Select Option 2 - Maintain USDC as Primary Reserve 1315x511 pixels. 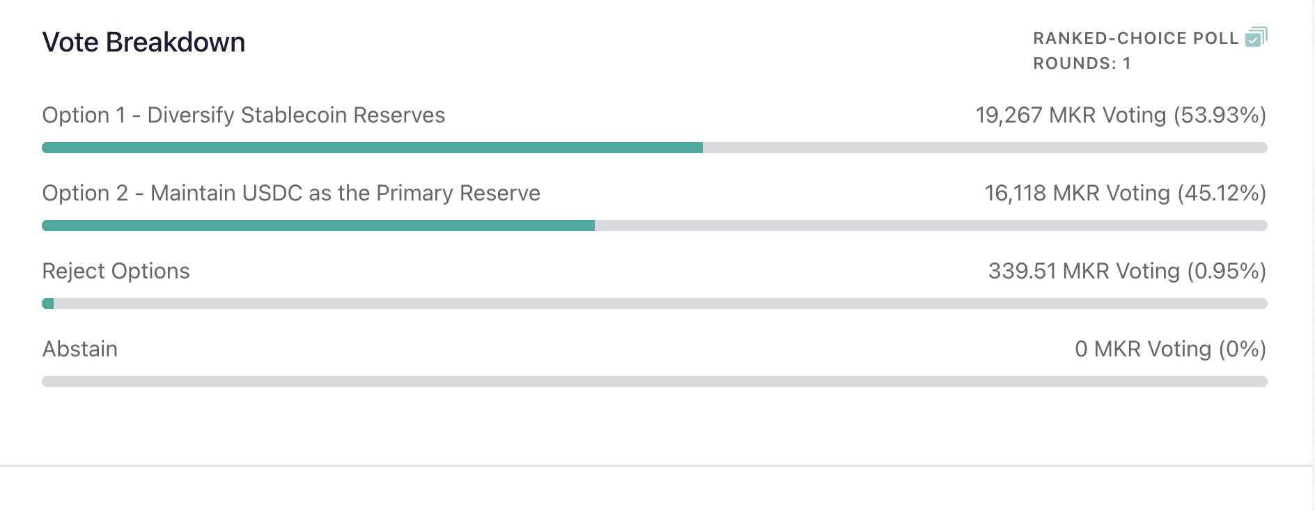pos(291,193)
